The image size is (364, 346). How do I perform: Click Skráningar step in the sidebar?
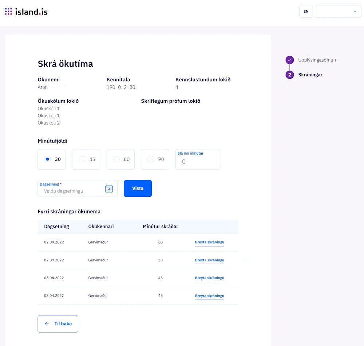[x=310, y=75]
